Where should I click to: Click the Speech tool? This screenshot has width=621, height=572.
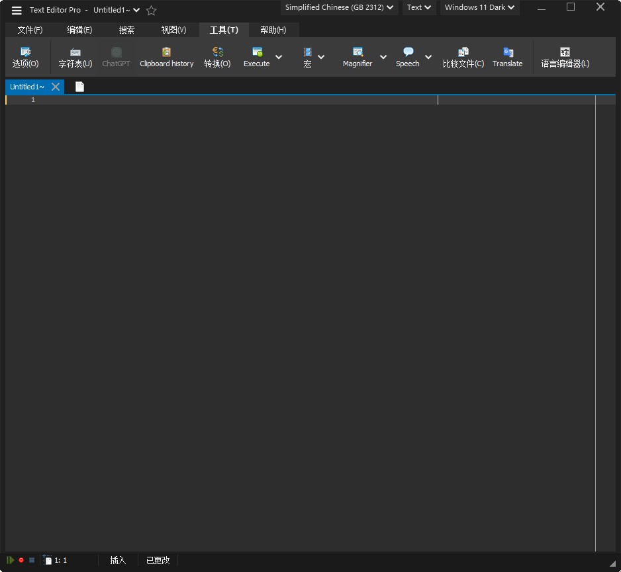pyautogui.click(x=408, y=58)
